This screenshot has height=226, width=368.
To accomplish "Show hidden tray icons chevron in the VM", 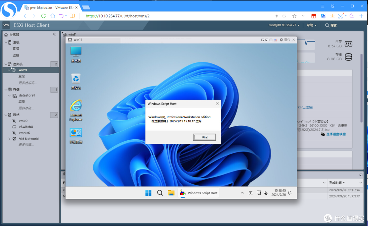I will coord(242,193).
